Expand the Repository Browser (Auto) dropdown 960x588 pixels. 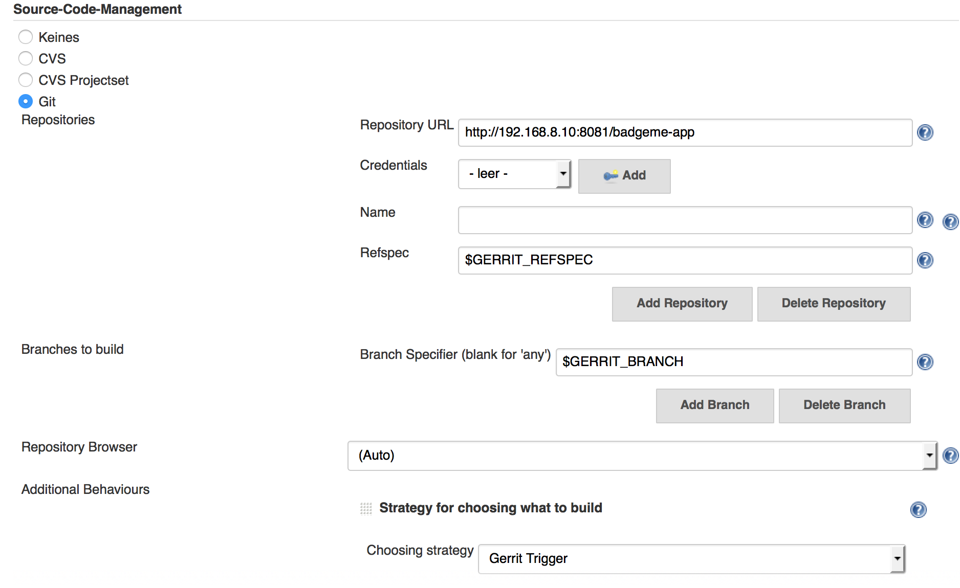pyautogui.click(x=642, y=456)
